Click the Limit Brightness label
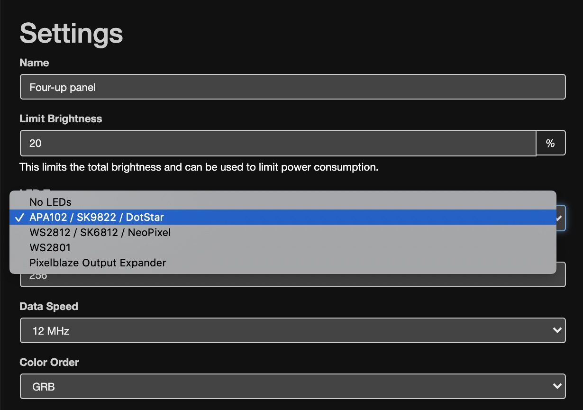 (61, 118)
